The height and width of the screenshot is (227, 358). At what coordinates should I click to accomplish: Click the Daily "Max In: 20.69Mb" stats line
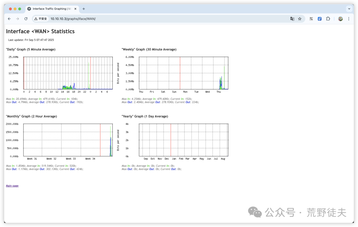42,99
